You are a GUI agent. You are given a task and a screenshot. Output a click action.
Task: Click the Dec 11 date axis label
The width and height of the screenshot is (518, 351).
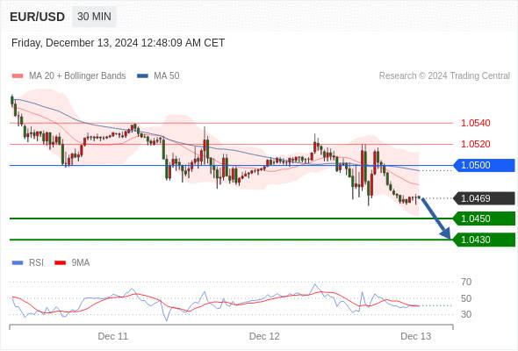point(113,336)
